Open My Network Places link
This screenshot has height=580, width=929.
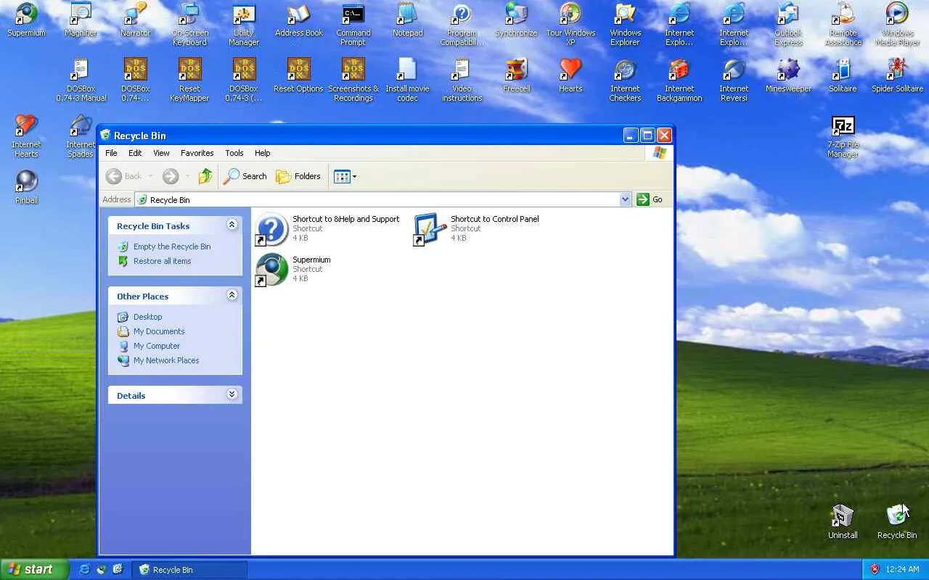[x=166, y=360]
